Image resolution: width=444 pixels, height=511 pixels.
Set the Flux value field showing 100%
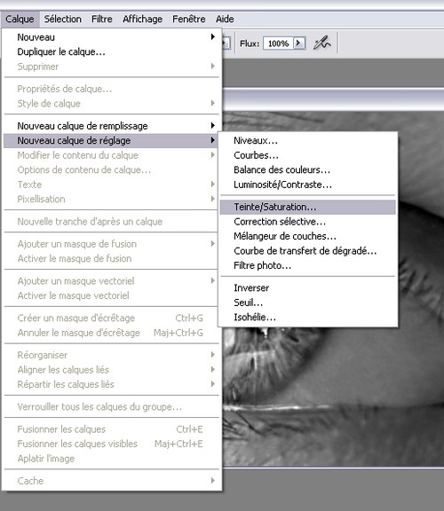click(x=278, y=43)
